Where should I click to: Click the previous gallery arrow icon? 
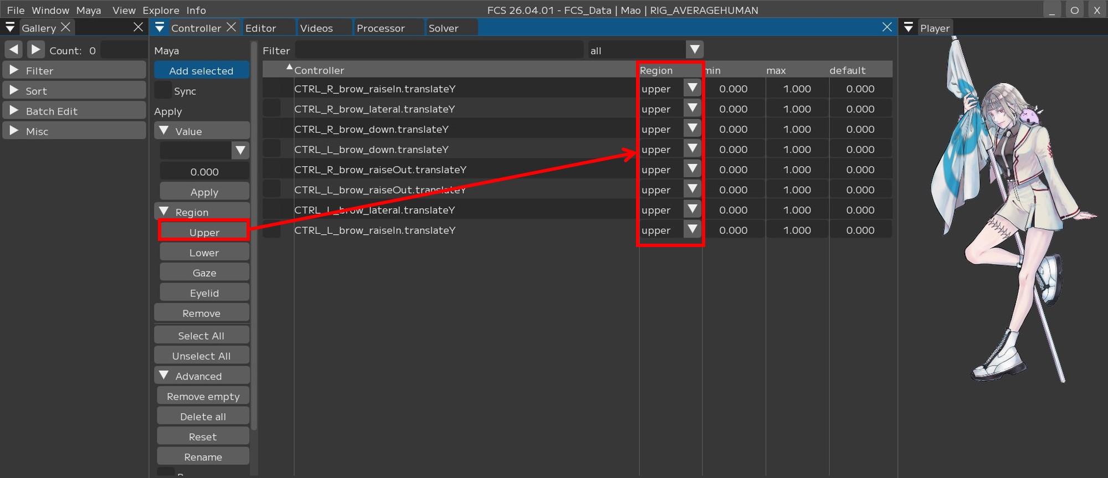pos(14,50)
